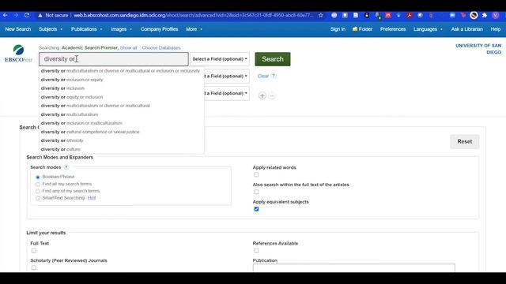Viewport: 506px width, 284px height.
Task: Open the SmartText Hint link
Action: coord(92,198)
